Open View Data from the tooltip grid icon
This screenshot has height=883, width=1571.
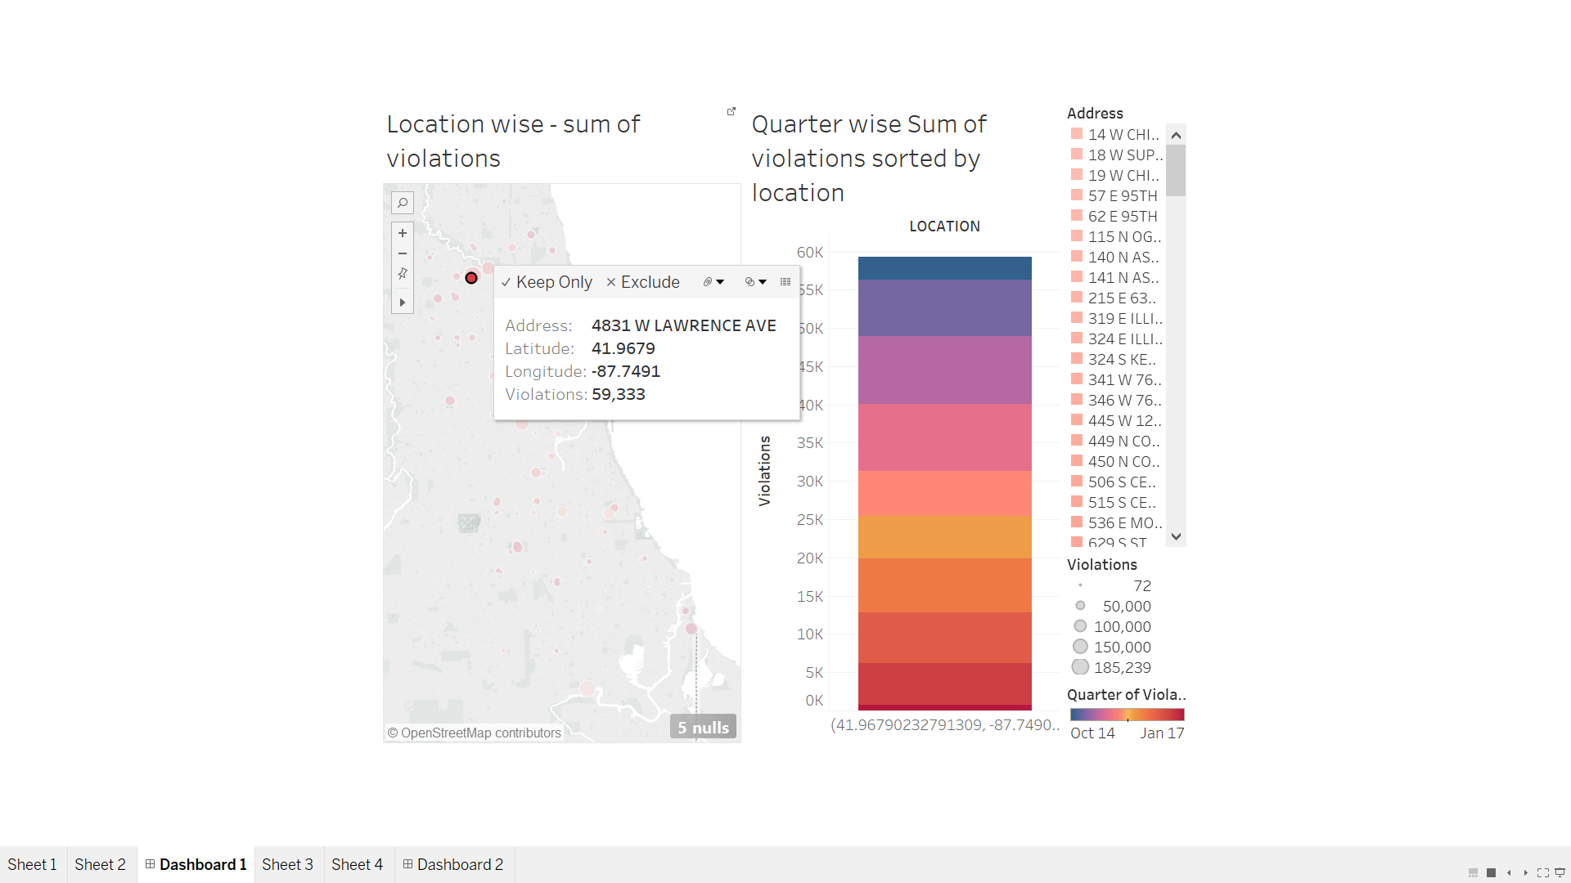[785, 281]
